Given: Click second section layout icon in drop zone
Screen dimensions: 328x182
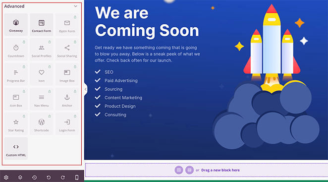Looking at the screenshot, I should point(189,170).
